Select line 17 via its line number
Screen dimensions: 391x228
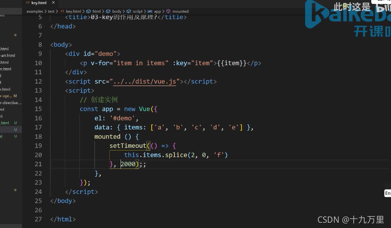click(38, 127)
